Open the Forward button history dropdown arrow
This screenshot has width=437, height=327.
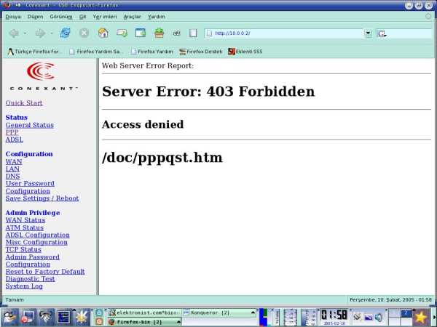point(51,33)
